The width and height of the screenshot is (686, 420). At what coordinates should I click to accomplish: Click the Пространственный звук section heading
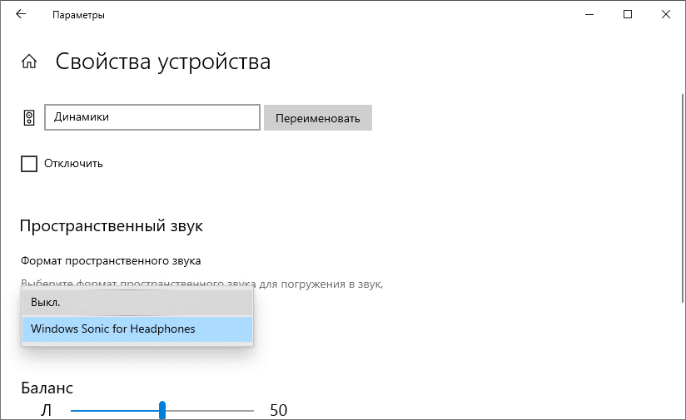point(111,226)
